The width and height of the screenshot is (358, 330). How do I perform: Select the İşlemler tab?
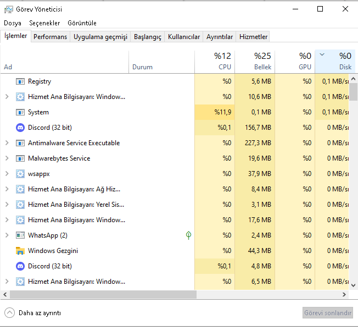pos(15,36)
